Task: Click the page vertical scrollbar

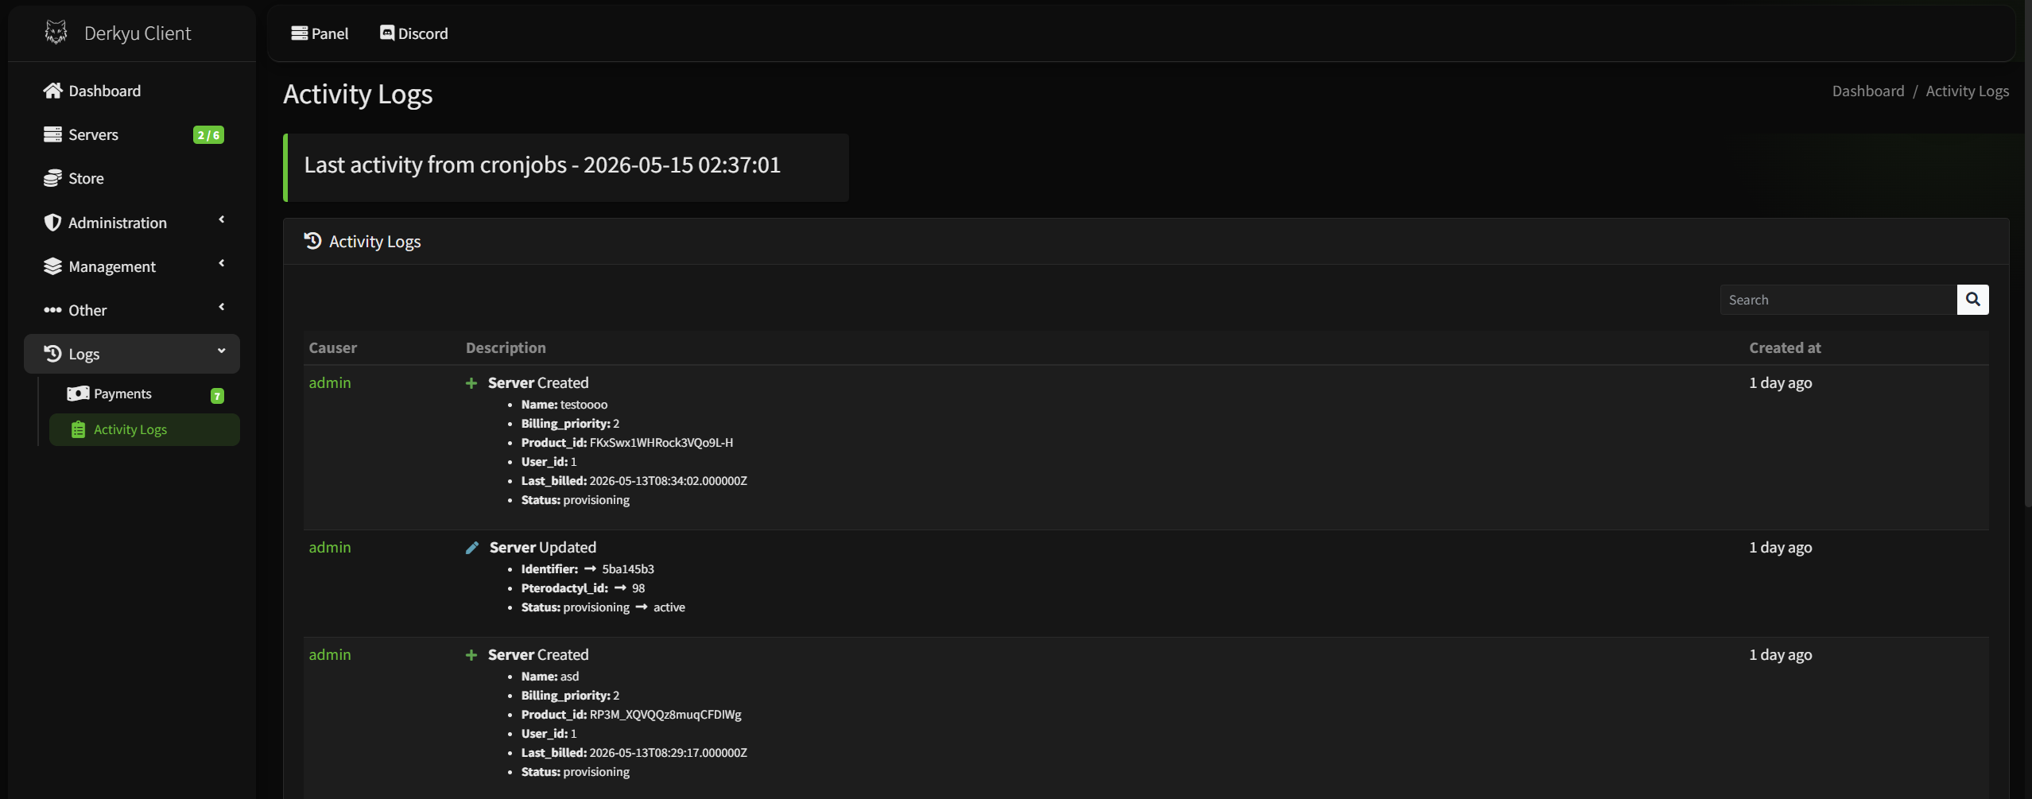Action: (2027, 254)
